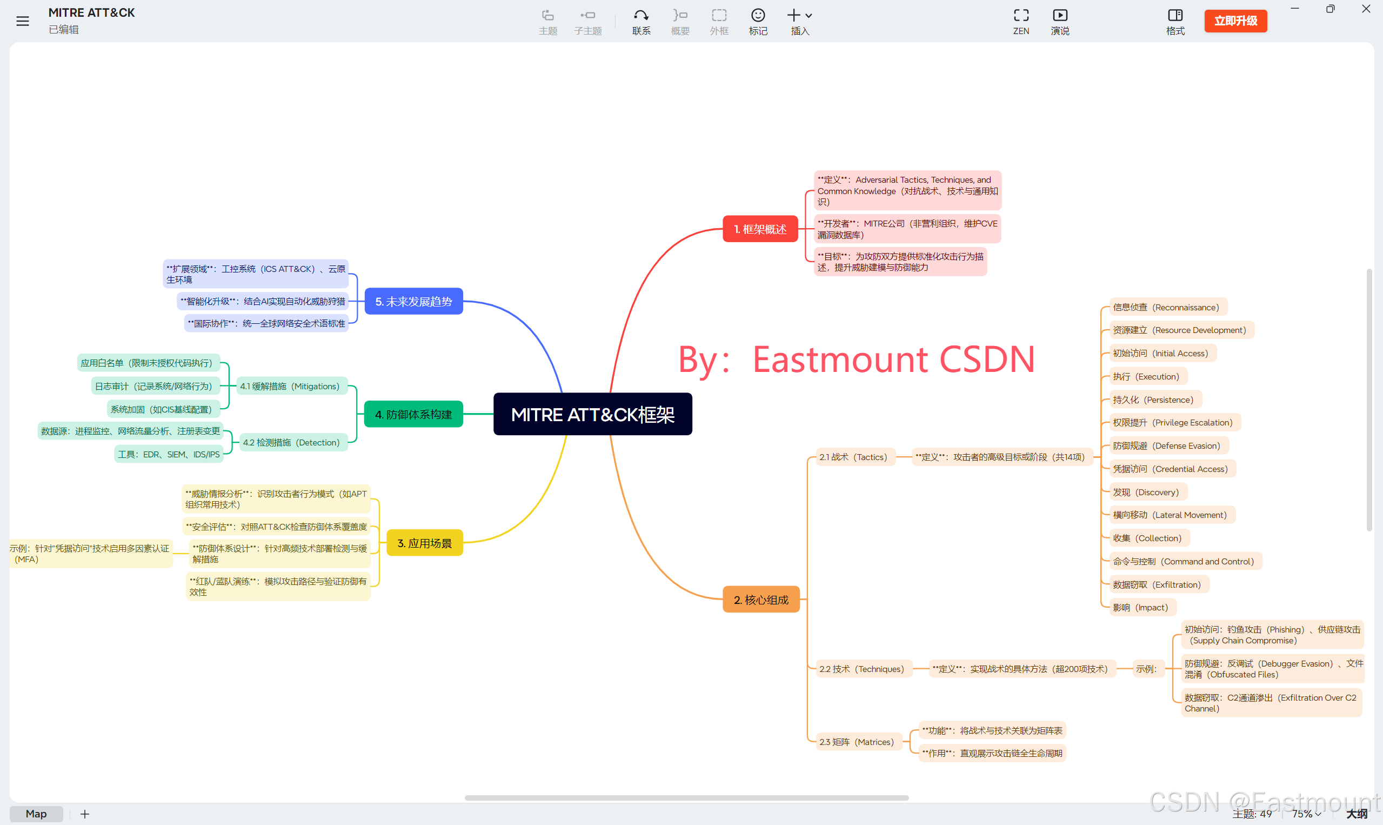This screenshot has height=825, width=1383.
Task: Switch to the Map sheet tab
Action: pos(36,813)
